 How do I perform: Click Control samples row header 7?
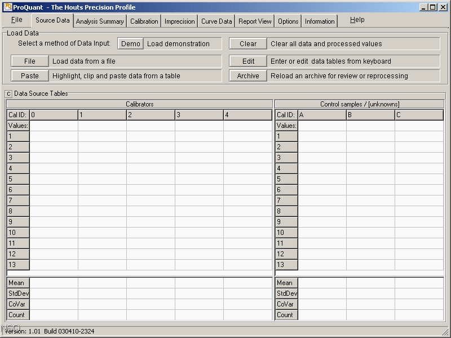pyautogui.click(x=287, y=201)
